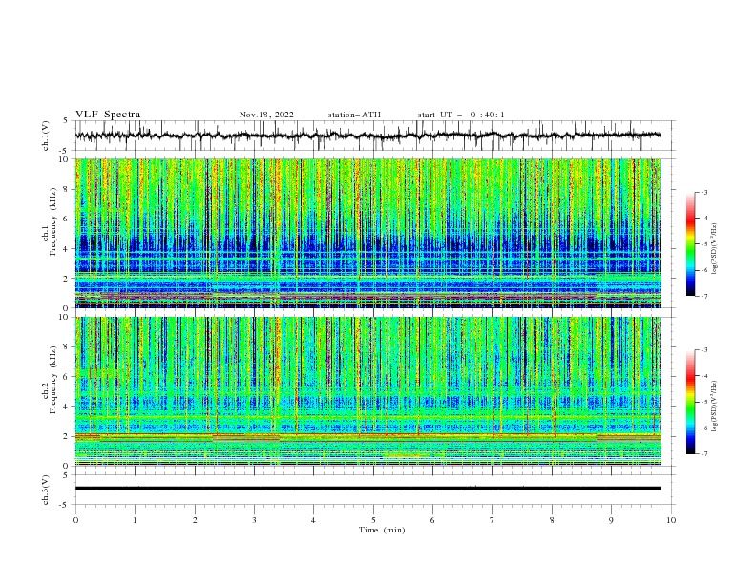
Task: Click the time axis tick label "4"
Action: pyautogui.click(x=313, y=520)
